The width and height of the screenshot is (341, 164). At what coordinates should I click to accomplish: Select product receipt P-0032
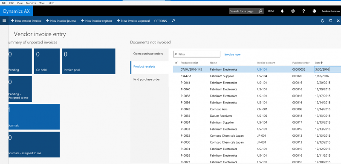pyautogui.click(x=185, y=136)
